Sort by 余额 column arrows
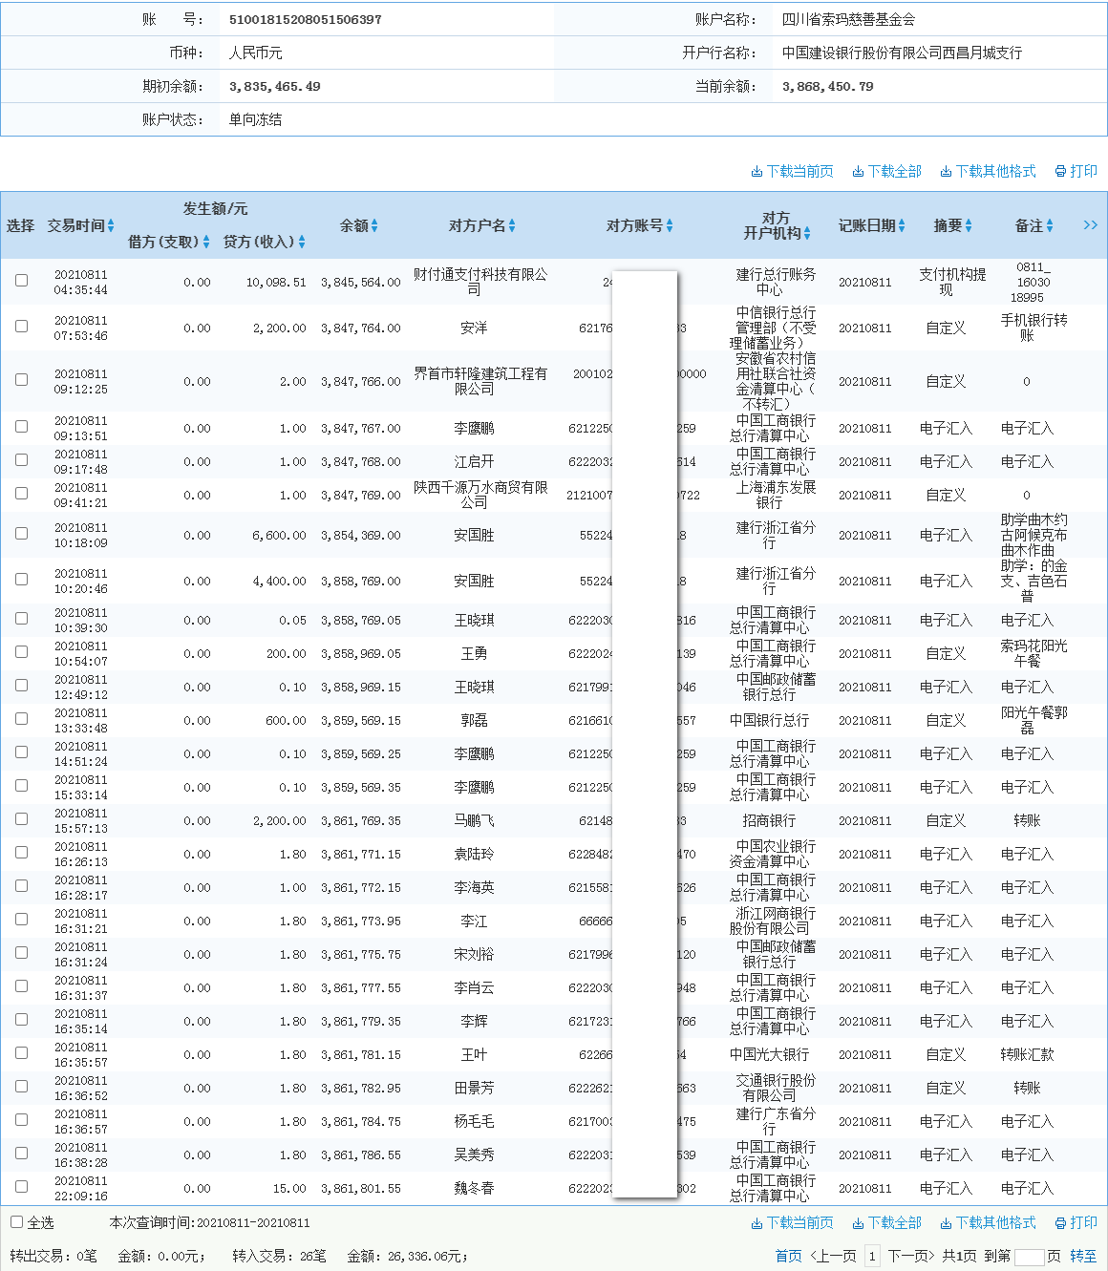The image size is (1108, 1271). (374, 226)
